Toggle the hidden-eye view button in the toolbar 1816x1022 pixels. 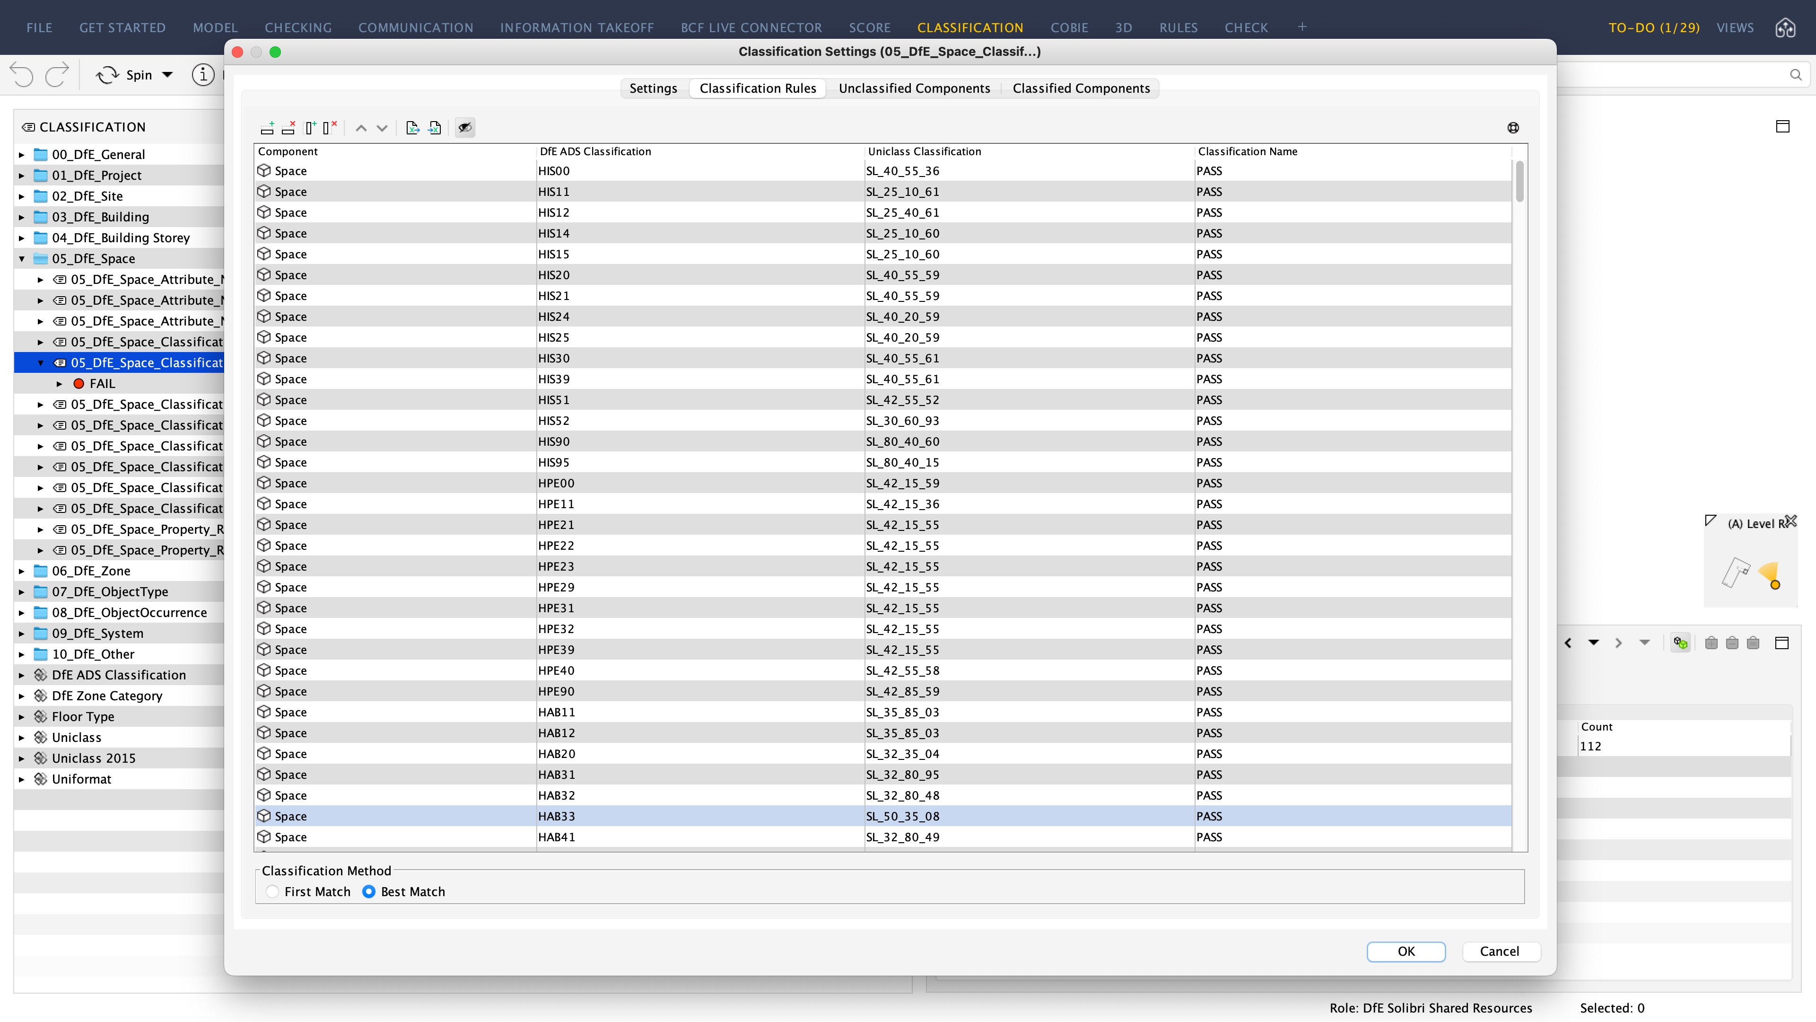tap(465, 128)
